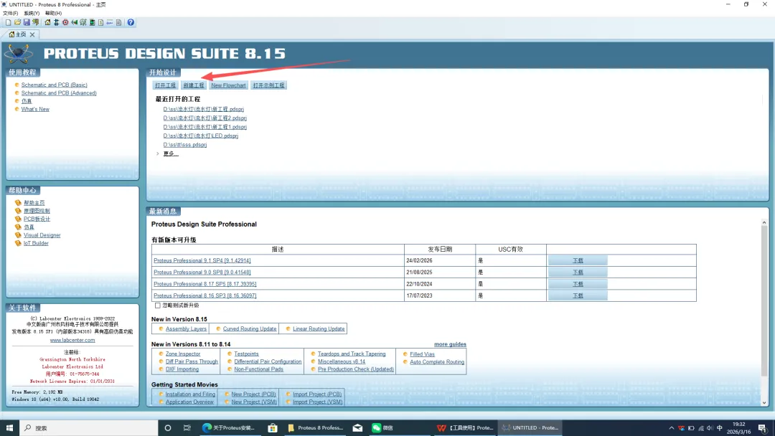This screenshot has height=436, width=775.
Task: Open Linear Routing Update guide
Action: [x=319, y=329]
